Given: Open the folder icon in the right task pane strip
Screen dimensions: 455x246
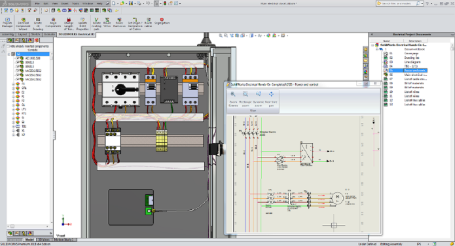Looking at the screenshot, I should 366,61.
